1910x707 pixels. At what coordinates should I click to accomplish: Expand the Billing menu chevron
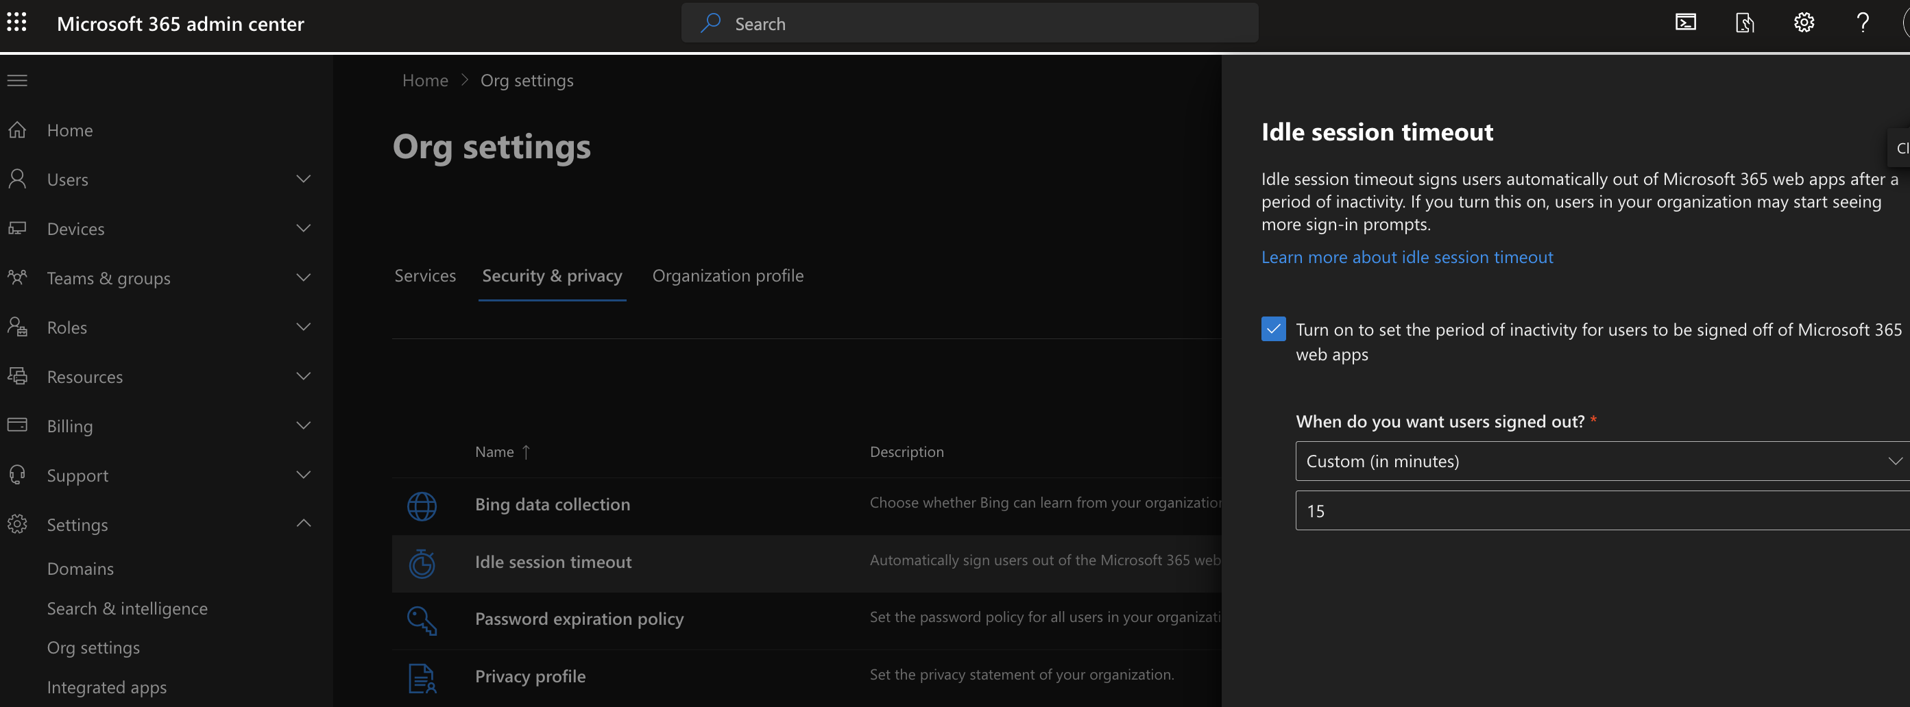coord(303,425)
